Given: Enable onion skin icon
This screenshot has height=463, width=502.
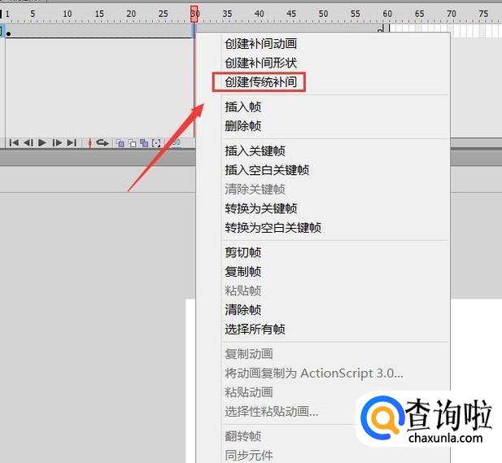Looking at the screenshot, I should coord(120,143).
